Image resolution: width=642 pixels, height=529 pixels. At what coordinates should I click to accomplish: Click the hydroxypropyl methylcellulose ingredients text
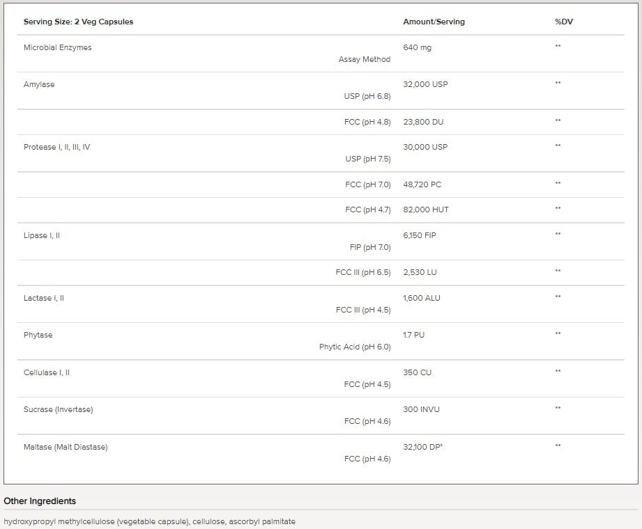[149, 521]
